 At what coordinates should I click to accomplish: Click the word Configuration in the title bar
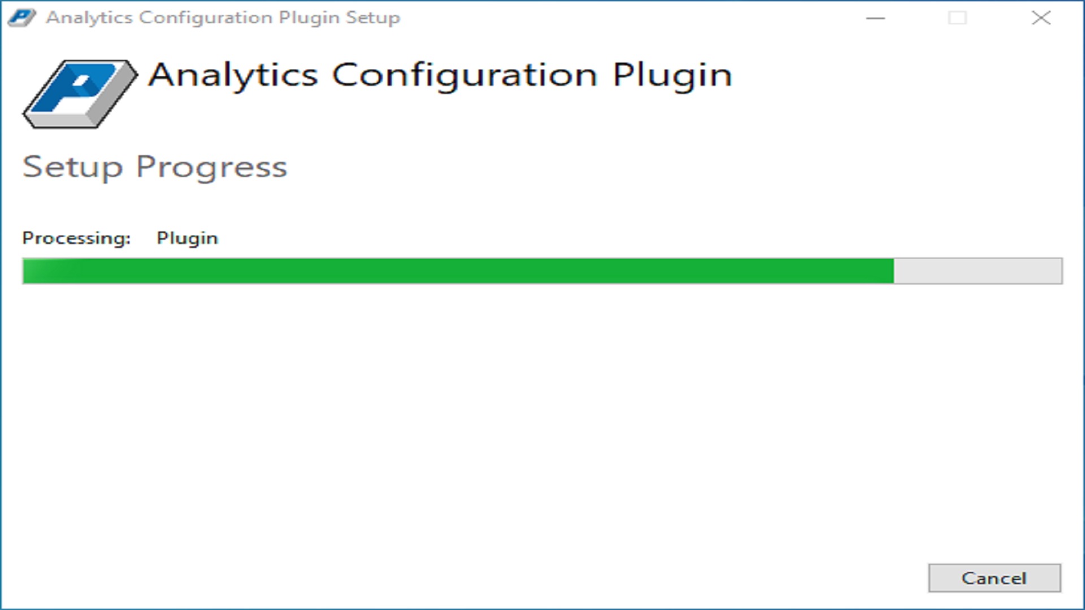click(x=206, y=18)
